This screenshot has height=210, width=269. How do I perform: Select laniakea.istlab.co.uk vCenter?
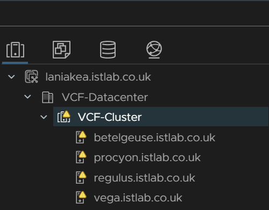(98, 77)
